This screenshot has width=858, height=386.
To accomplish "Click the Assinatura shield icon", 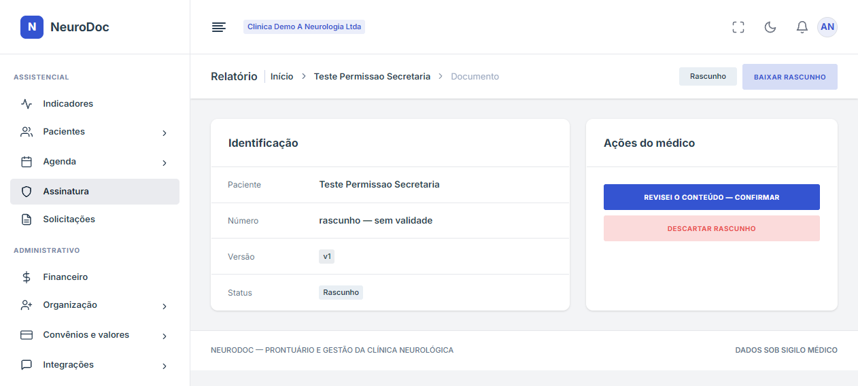I will click(x=27, y=192).
